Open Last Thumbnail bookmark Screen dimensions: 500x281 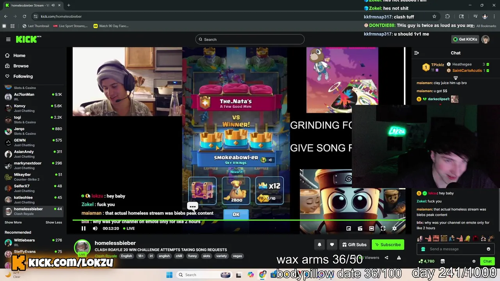[x=36, y=26]
